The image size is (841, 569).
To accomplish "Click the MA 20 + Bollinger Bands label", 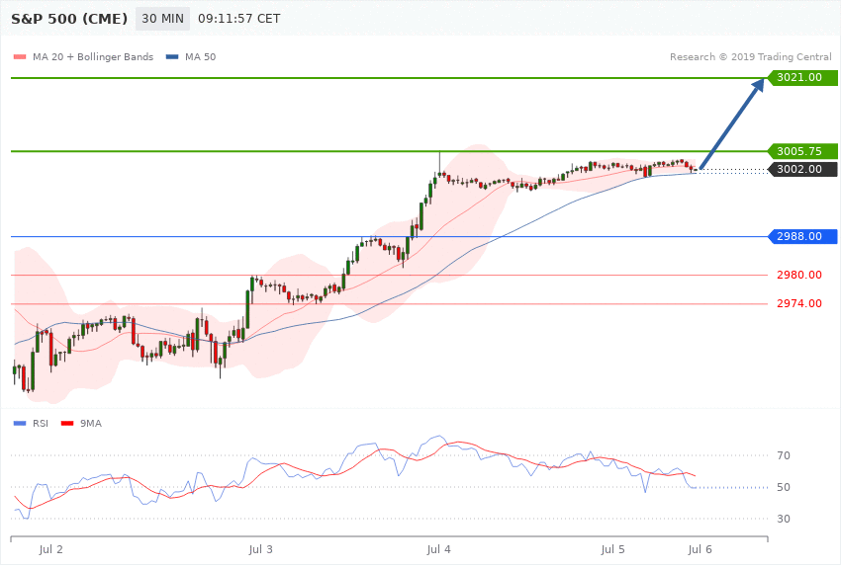I will point(93,56).
